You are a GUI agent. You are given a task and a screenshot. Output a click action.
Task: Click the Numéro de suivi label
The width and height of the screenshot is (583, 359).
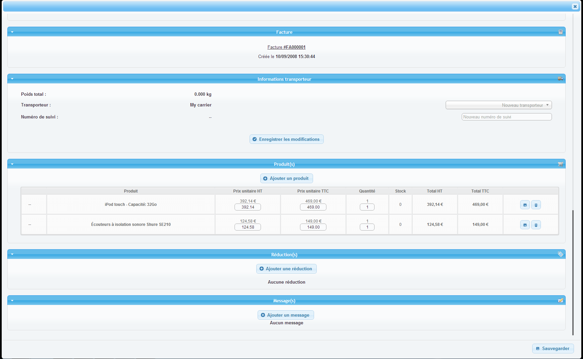click(x=39, y=117)
